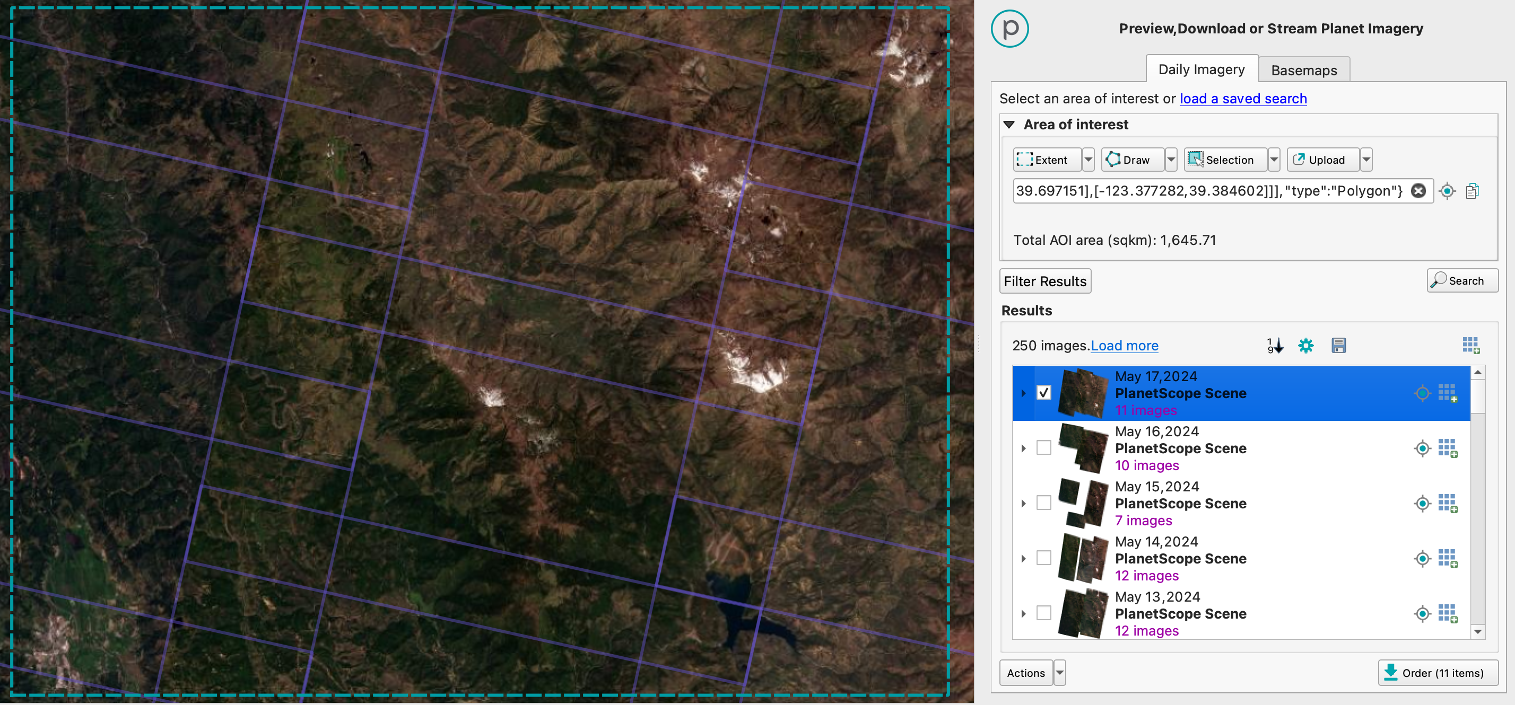Click the Upload button
This screenshot has width=1515, height=705.
1322,159
